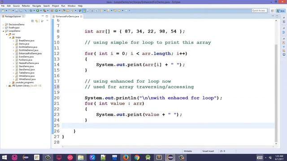Select WhileDemo2.java in Package Explorer
Screen dimensions: 287x161
pos(27,79)
